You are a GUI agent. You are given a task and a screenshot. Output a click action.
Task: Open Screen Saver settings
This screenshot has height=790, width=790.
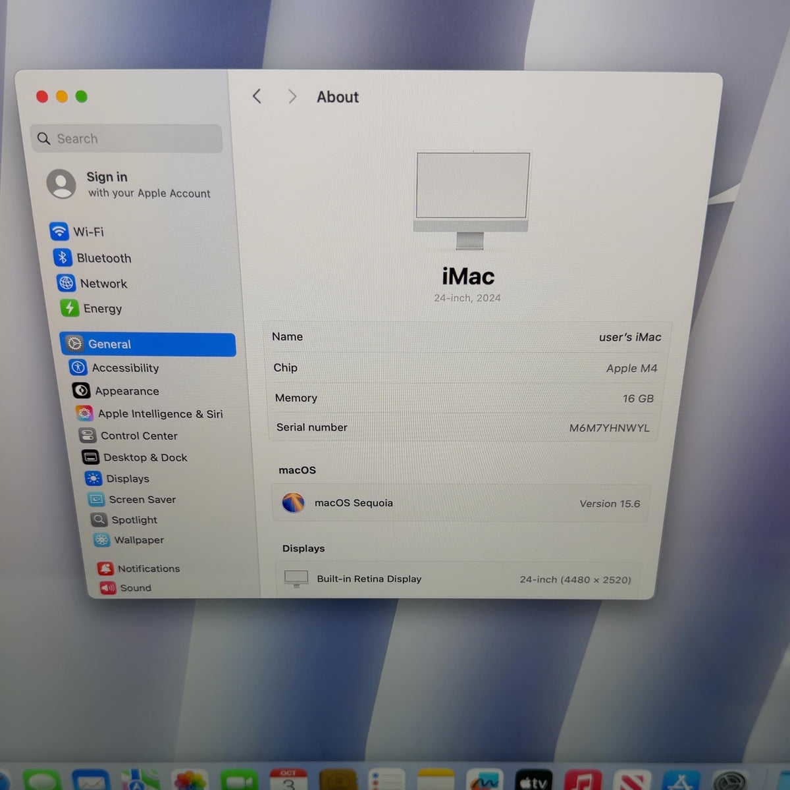[132, 500]
